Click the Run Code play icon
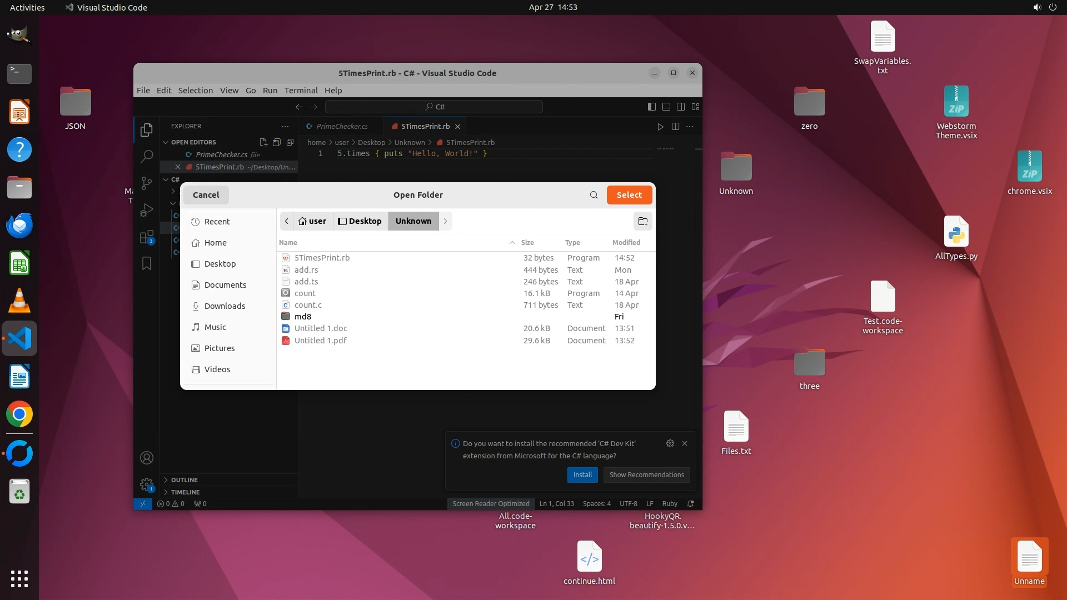 coord(660,127)
